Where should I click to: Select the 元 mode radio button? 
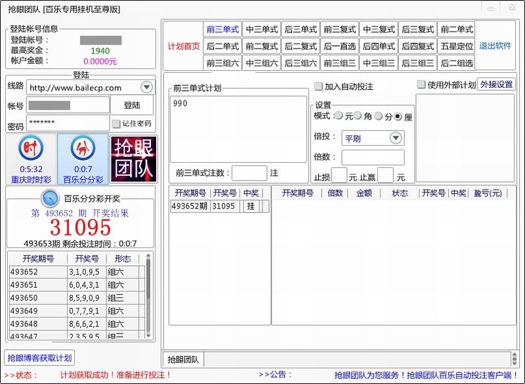pyautogui.click(x=339, y=116)
